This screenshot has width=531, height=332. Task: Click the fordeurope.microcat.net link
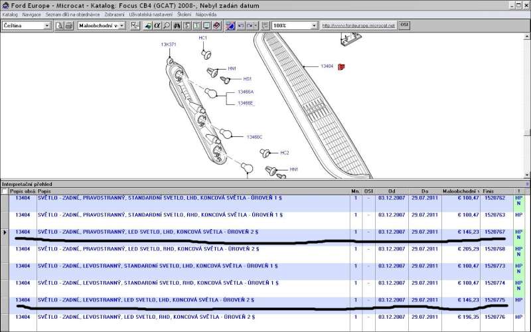click(358, 25)
